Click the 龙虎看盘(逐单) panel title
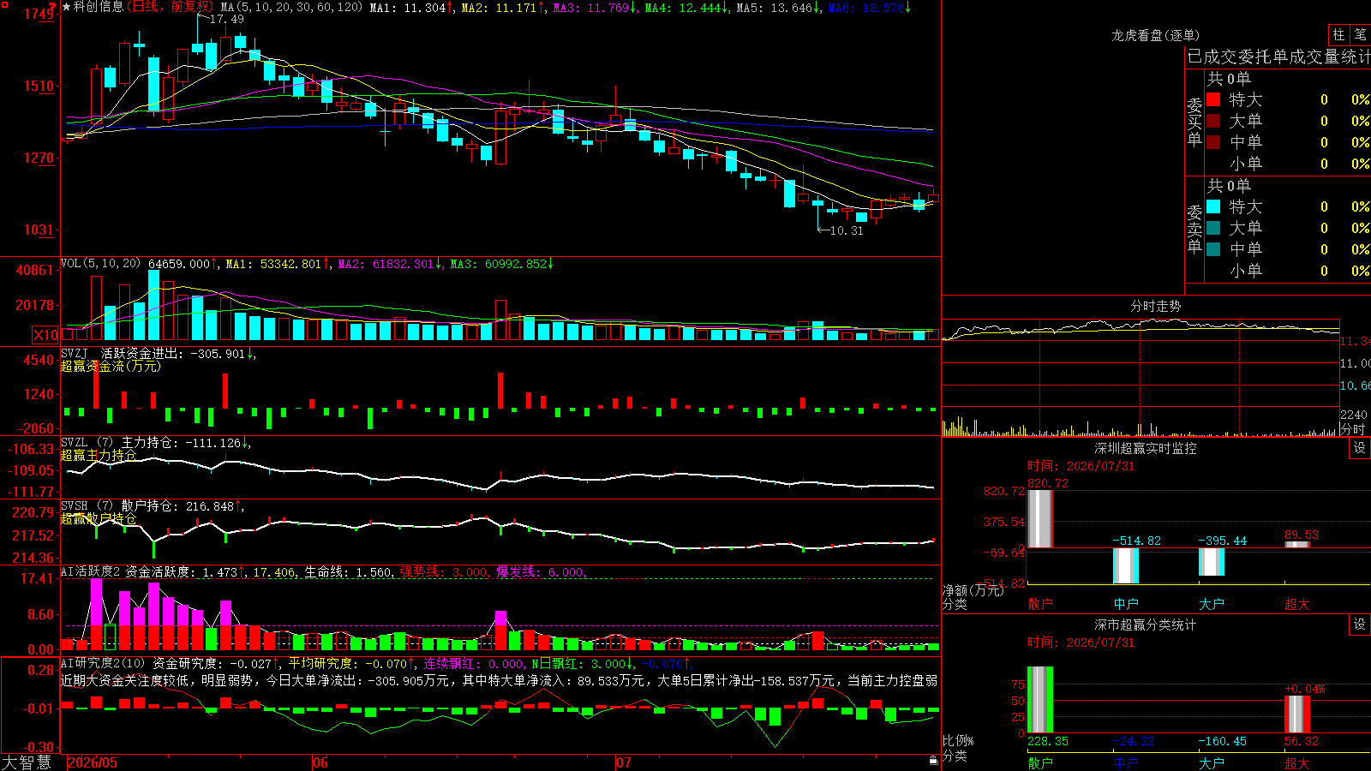Screen dimensions: 1371x771 [x=1155, y=35]
